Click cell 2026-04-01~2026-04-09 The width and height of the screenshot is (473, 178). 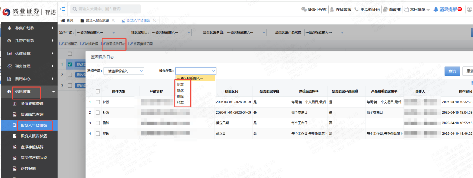click(234, 102)
